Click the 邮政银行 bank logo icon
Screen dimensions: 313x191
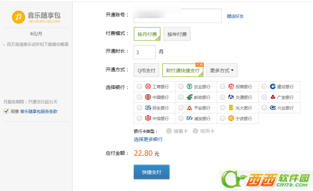coord(190,97)
